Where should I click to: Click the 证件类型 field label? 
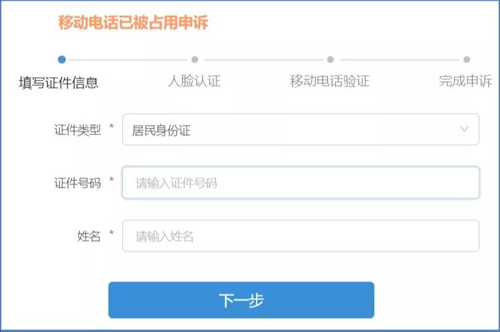coord(77,130)
